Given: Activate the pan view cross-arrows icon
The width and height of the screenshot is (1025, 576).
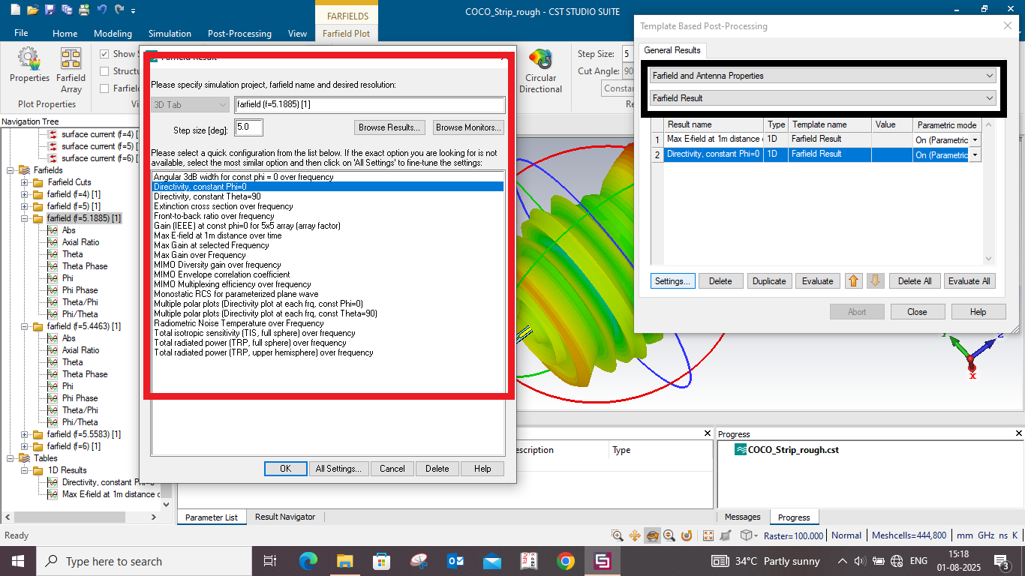Looking at the screenshot, I should click(x=635, y=535).
